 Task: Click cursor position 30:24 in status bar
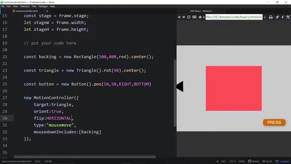pyautogui.click(x=37, y=161)
